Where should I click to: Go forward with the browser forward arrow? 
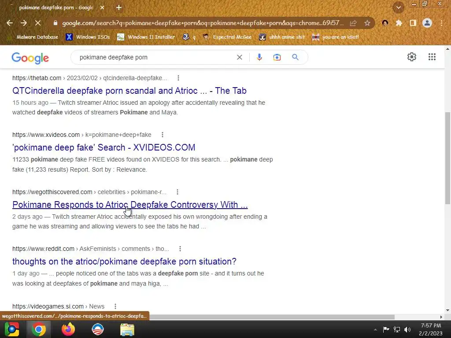[24, 23]
